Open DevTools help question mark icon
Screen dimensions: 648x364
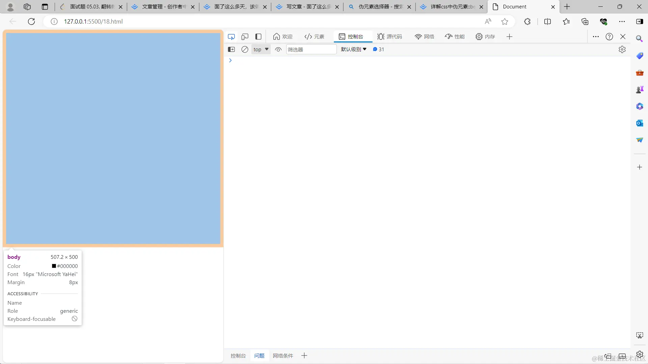609,36
